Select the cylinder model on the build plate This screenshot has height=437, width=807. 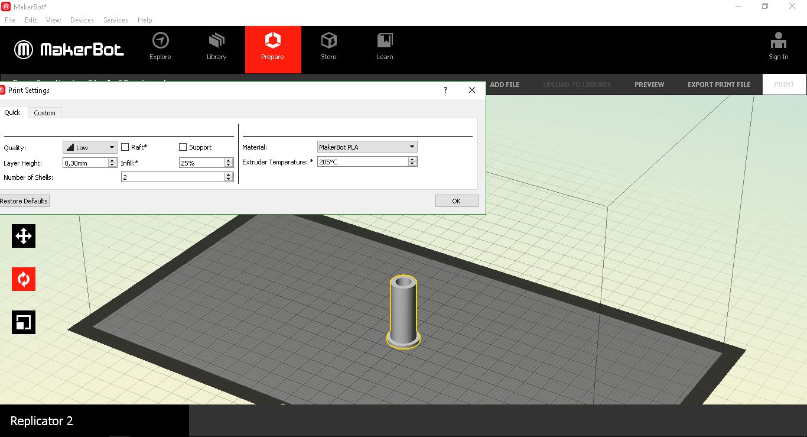(403, 312)
